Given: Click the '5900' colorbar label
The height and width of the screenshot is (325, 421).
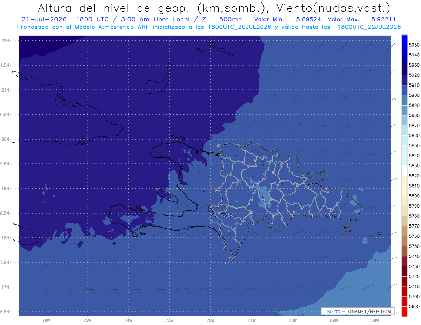Looking at the screenshot, I should tap(414, 95).
